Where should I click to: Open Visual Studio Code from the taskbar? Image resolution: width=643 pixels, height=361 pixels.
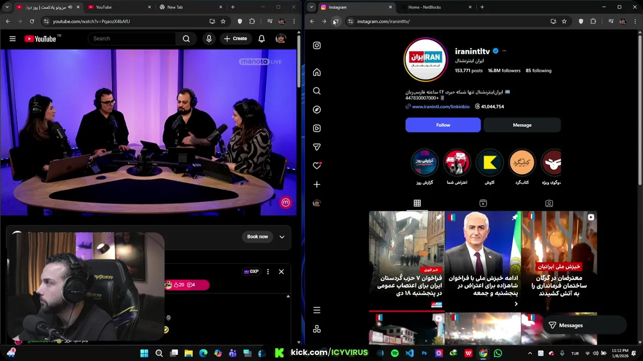409,353
